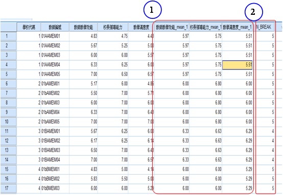Screen dimensions: 283x195
Task: Click row 15 teacher ID 01bBMEM01
Action: 55,169
